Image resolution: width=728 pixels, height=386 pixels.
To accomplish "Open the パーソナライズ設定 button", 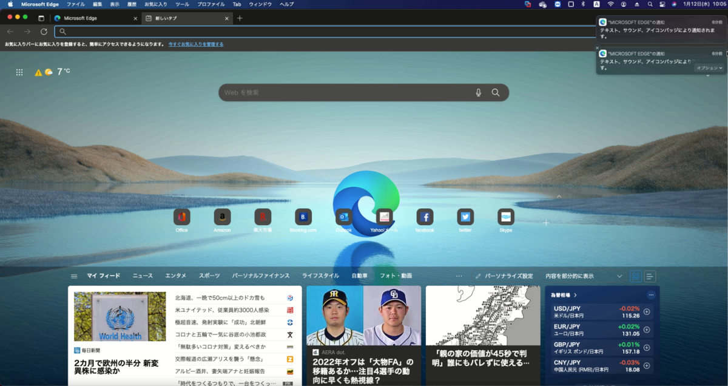I will point(504,276).
